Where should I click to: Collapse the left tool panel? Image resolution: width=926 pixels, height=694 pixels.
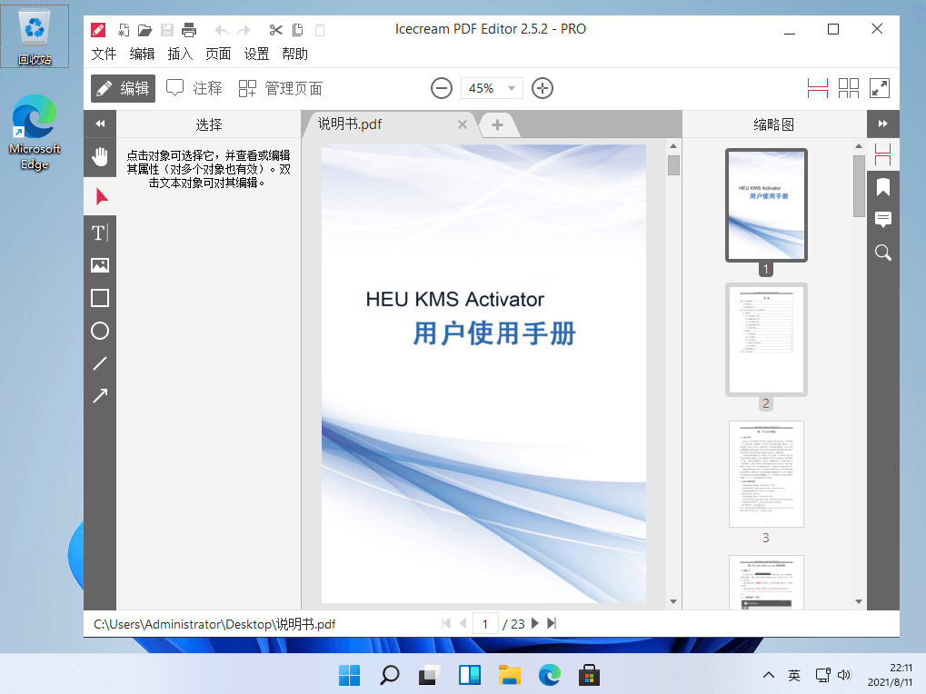click(100, 124)
